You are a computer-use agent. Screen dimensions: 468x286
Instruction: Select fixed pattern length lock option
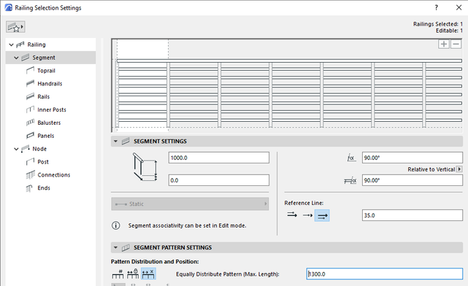coord(133,274)
